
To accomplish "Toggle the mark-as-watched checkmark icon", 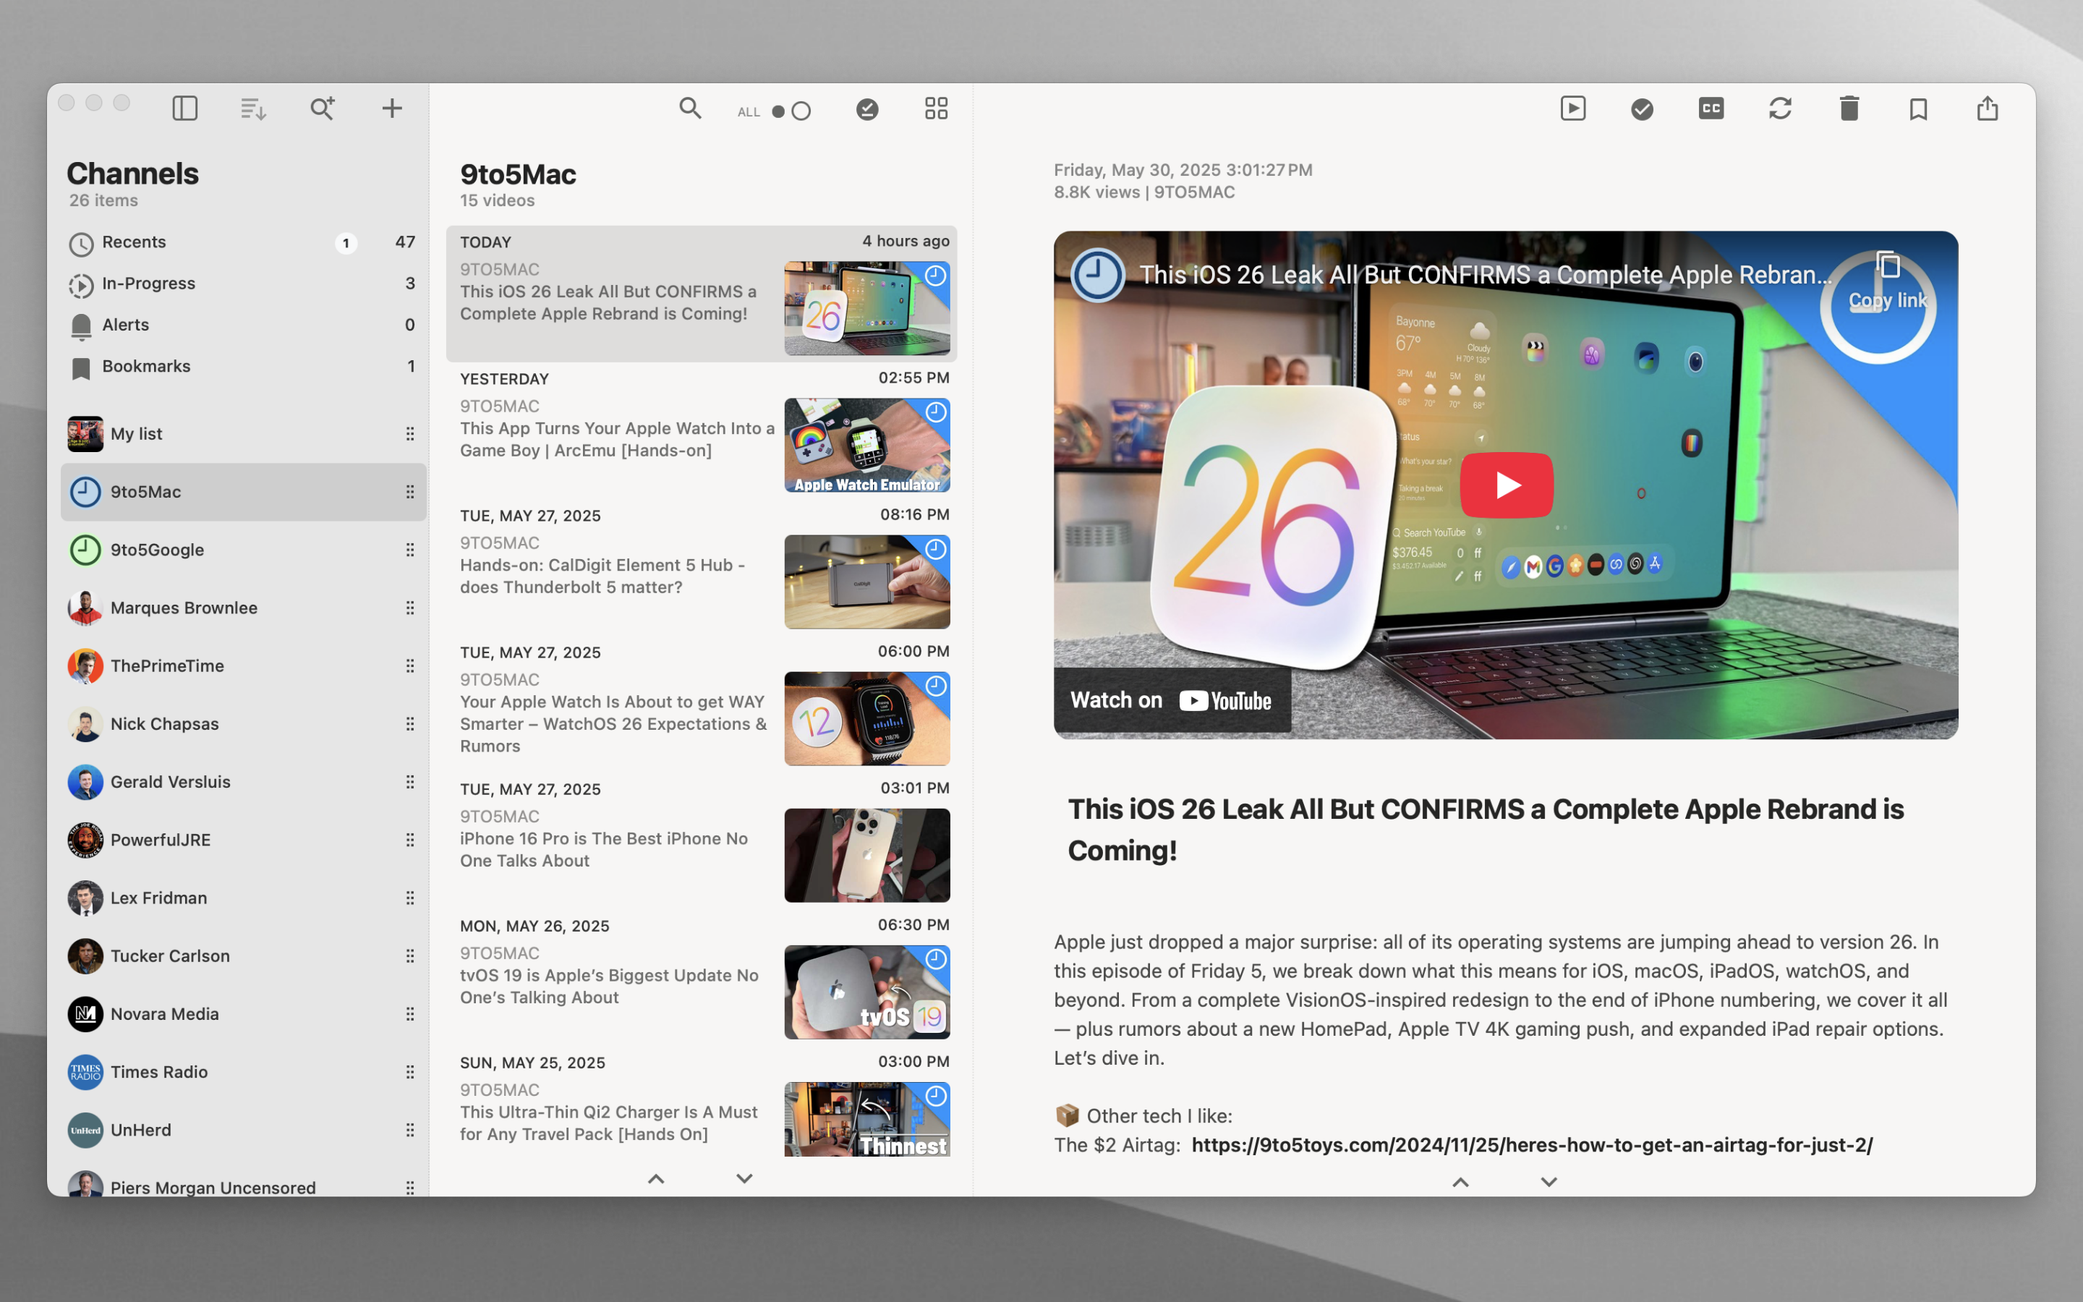I will pos(1641,109).
